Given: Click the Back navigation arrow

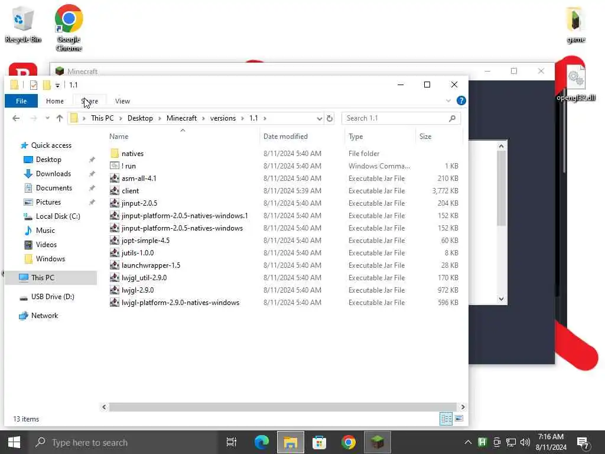Looking at the screenshot, I should pyautogui.click(x=16, y=118).
